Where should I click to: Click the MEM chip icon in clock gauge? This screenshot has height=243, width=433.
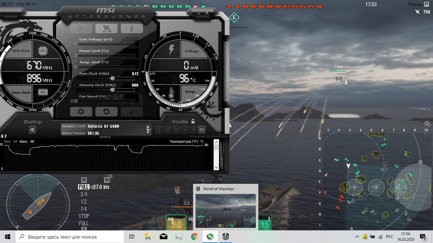(x=42, y=92)
